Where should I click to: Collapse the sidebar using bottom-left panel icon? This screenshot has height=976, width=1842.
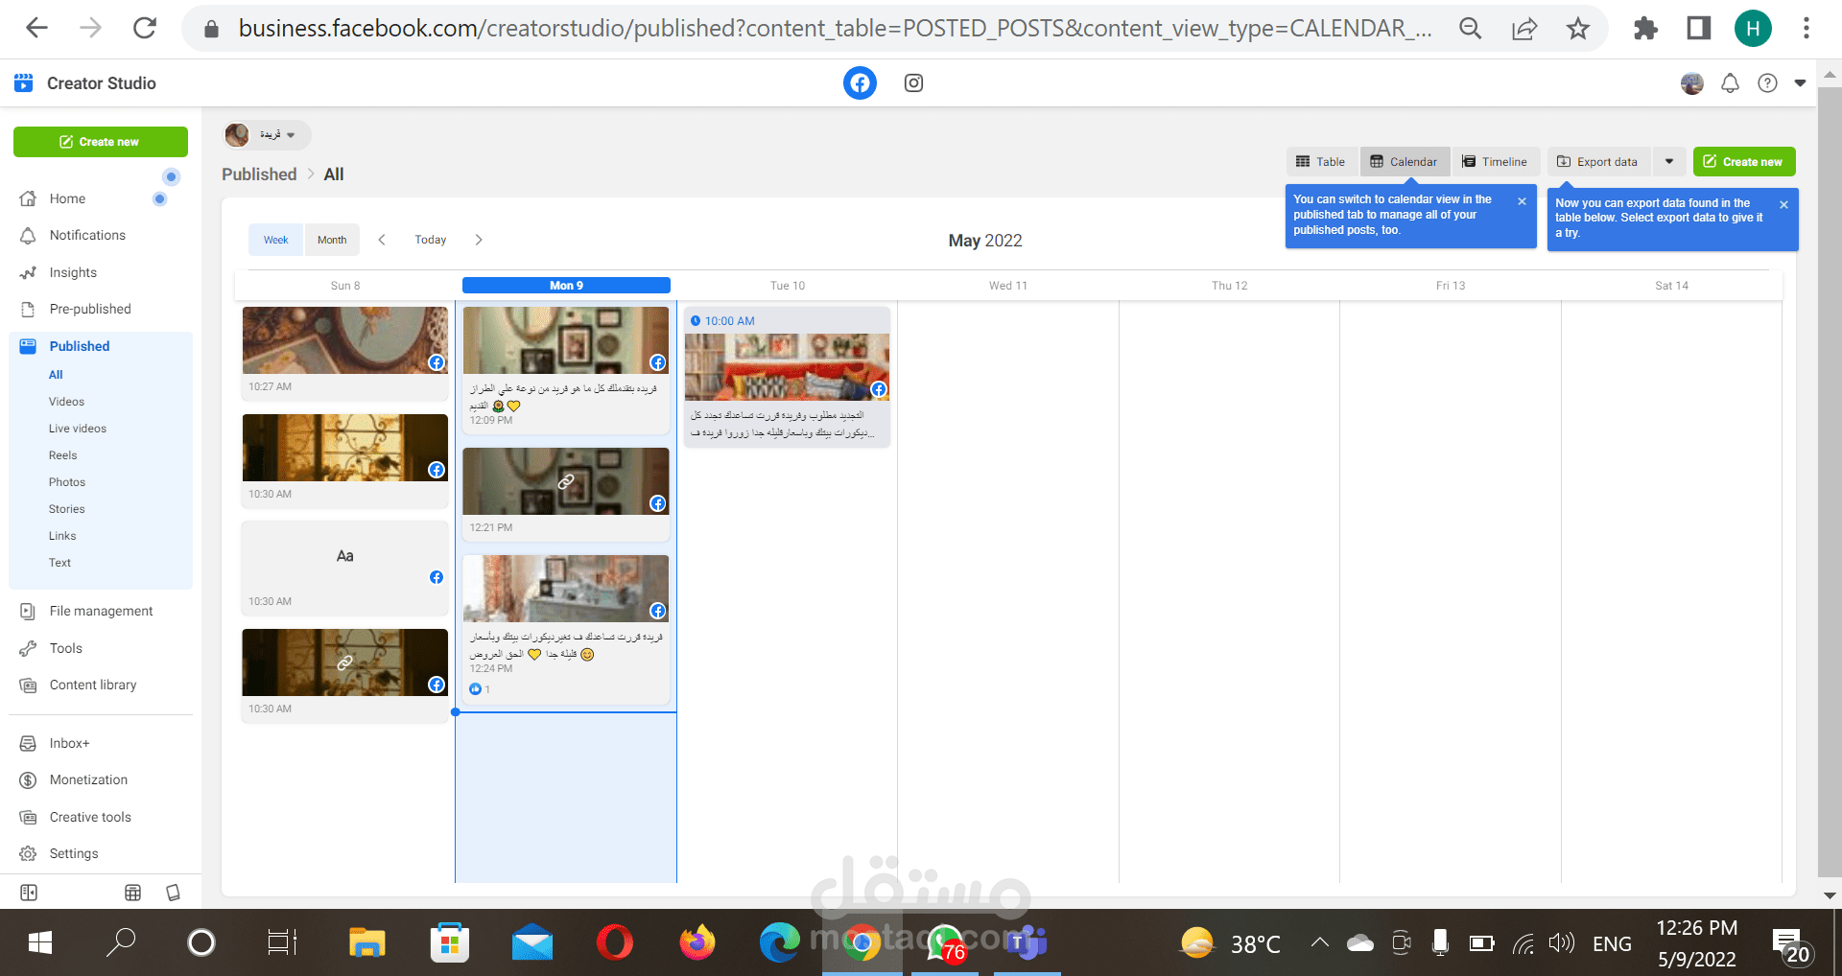click(29, 893)
